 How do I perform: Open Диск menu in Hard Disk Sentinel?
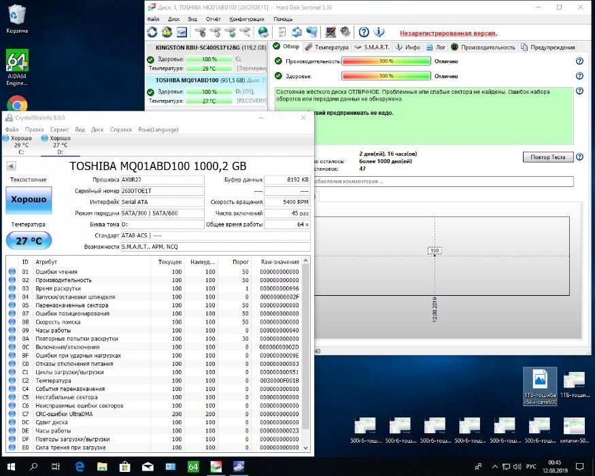pos(174,19)
